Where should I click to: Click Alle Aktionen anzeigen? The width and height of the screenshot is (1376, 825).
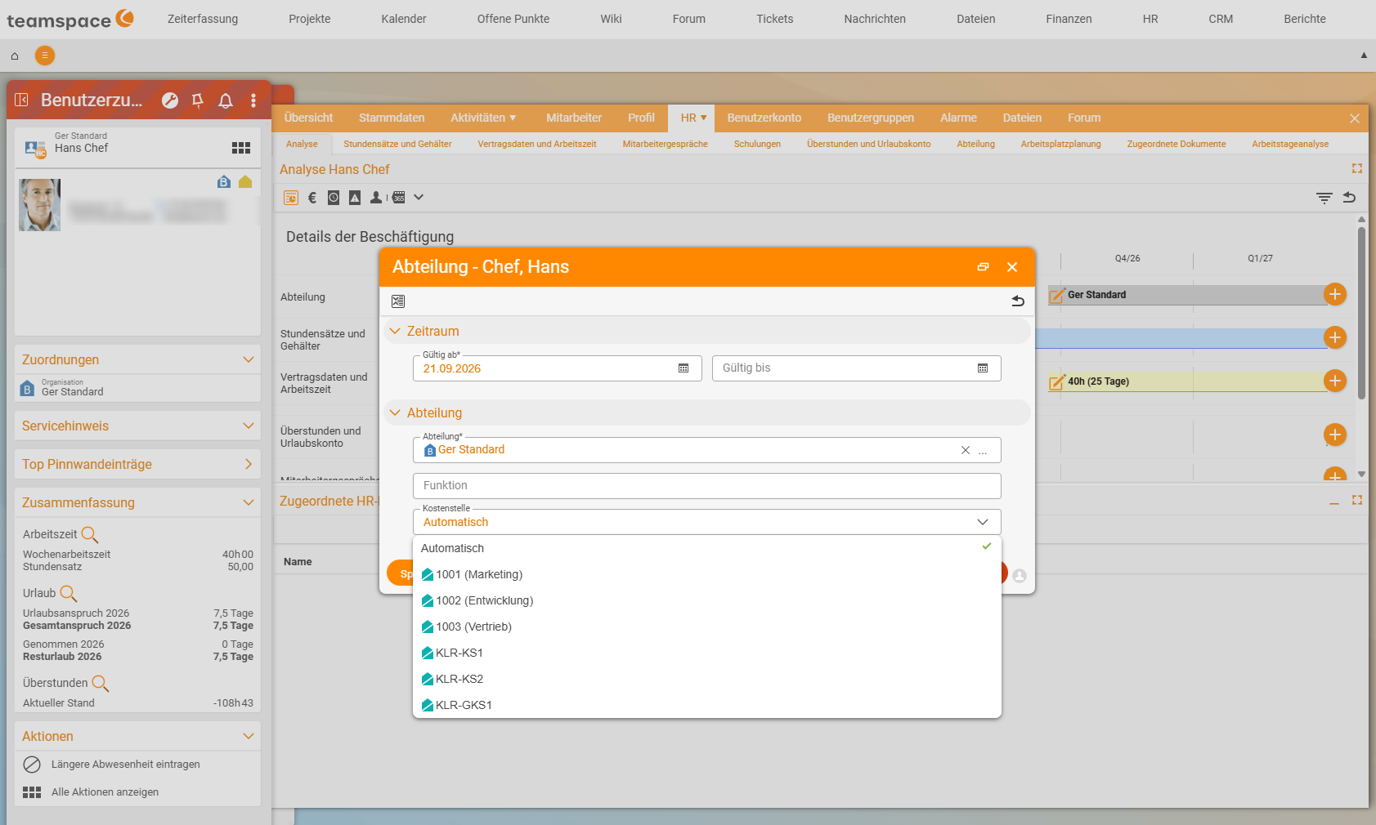105,792
